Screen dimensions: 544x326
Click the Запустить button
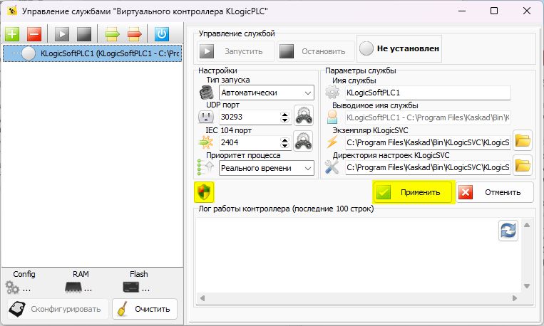pyautogui.click(x=236, y=52)
